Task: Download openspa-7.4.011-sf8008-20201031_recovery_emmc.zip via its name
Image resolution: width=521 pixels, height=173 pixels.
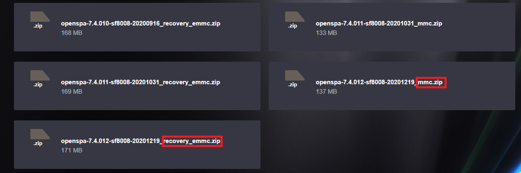Action: click(141, 82)
